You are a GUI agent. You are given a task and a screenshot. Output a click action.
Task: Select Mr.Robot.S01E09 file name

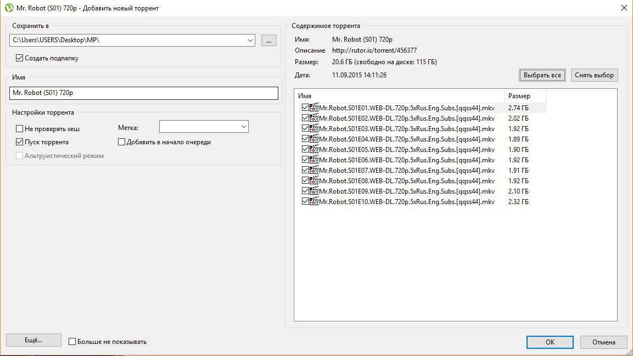point(406,191)
